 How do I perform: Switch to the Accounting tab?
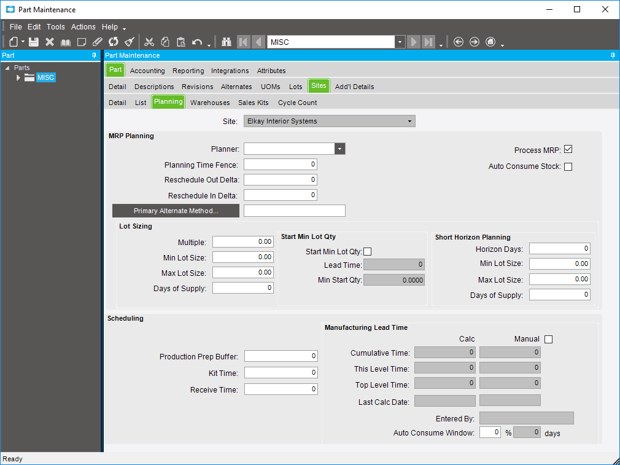tap(147, 71)
